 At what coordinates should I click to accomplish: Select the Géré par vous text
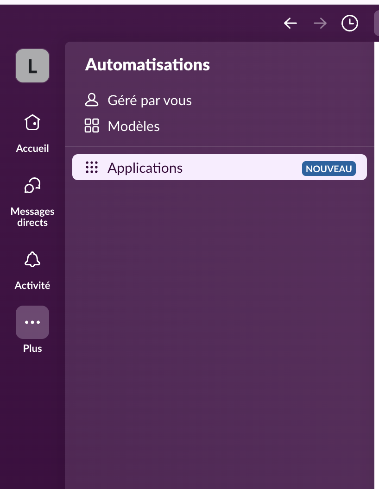point(150,100)
